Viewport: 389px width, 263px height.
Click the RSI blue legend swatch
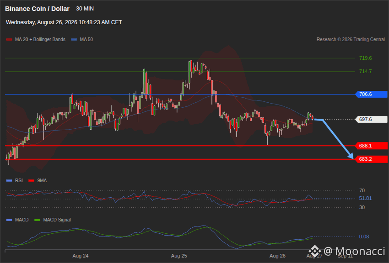pos(9,181)
